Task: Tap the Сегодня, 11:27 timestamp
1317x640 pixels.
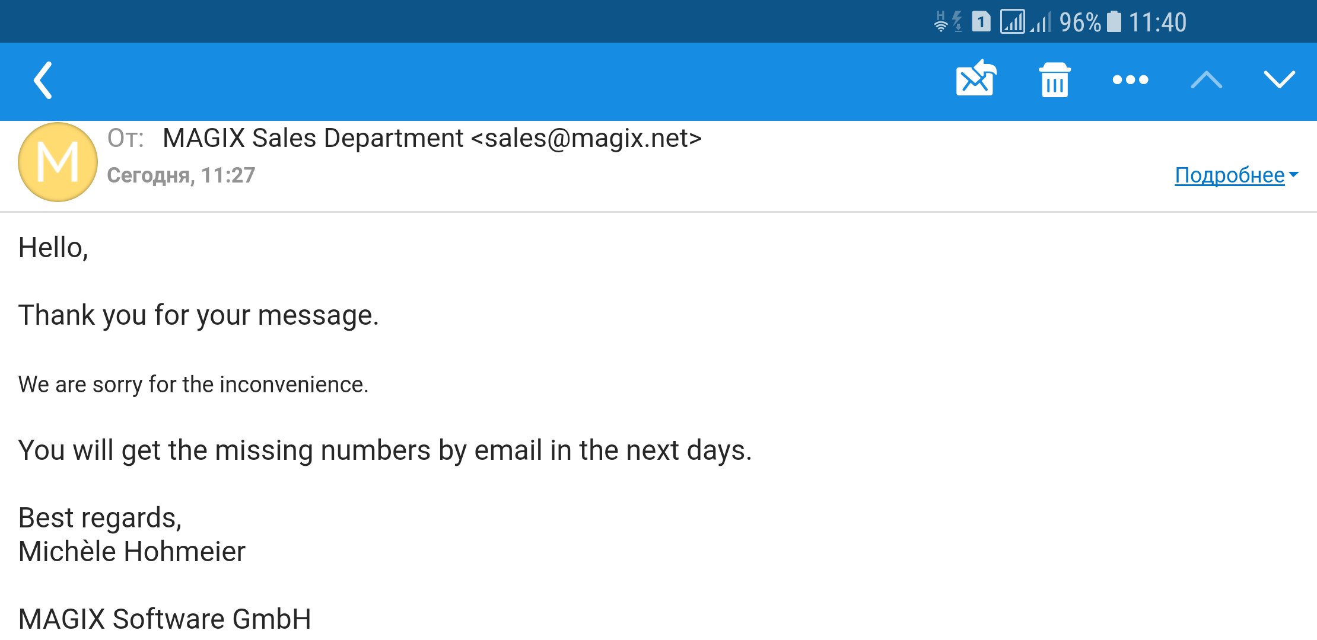Action: (x=181, y=175)
